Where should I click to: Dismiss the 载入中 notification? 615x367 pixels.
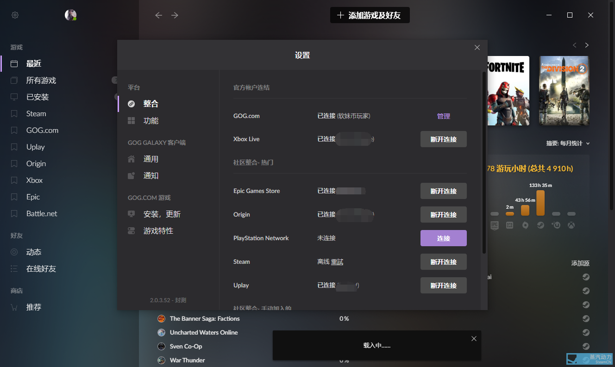(x=474, y=339)
